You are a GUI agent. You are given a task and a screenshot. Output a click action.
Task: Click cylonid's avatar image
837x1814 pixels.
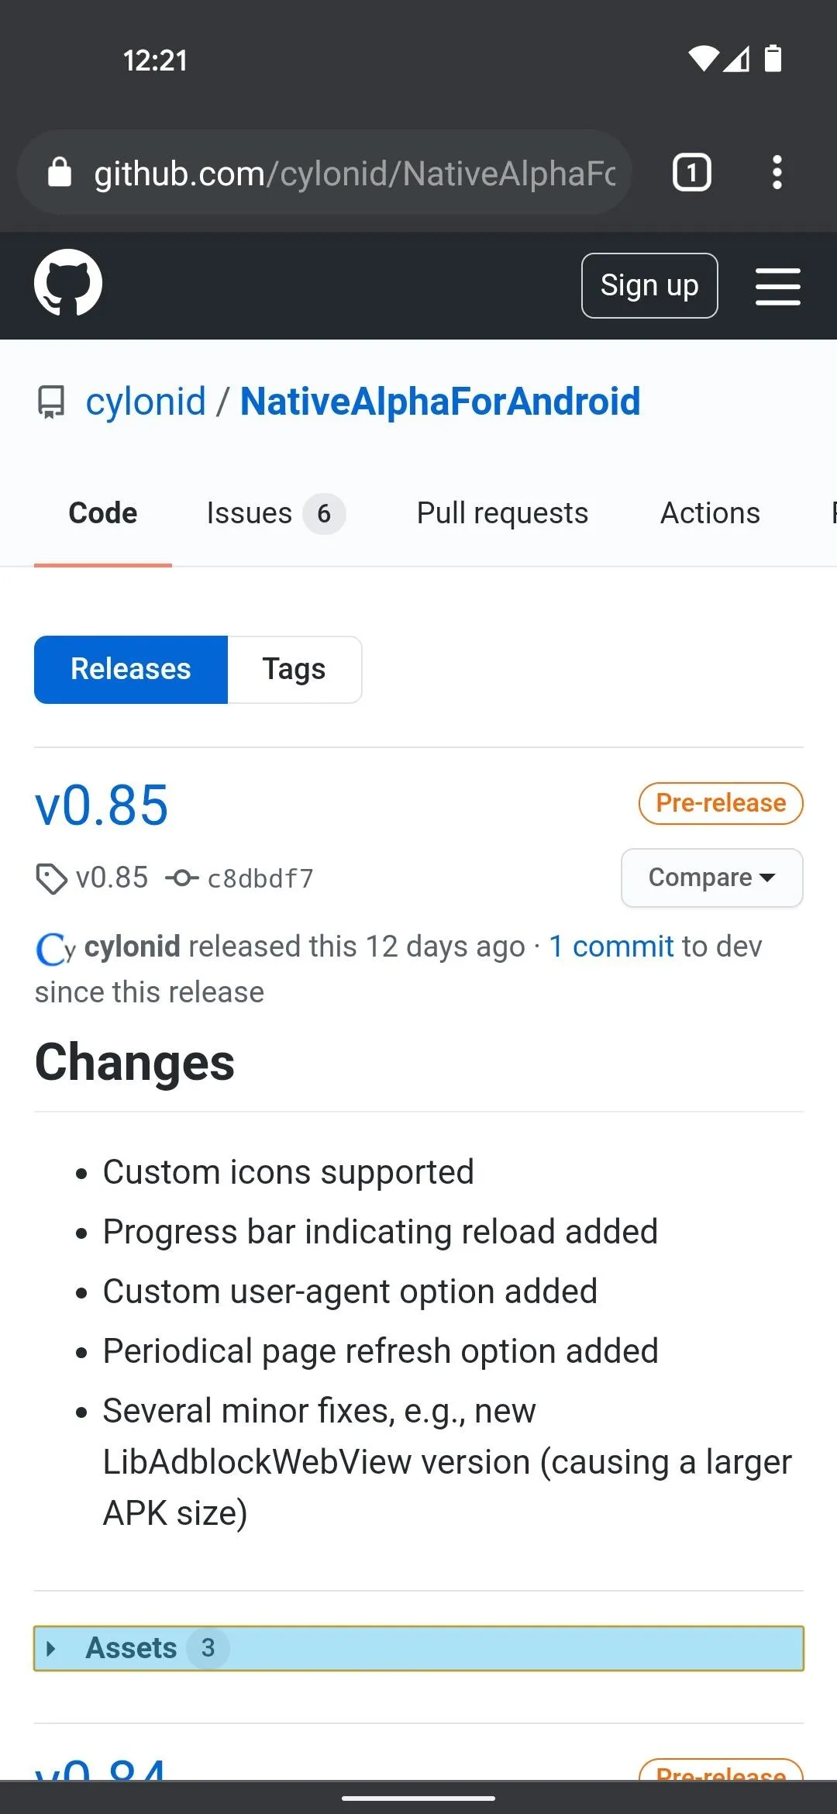(55, 948)
